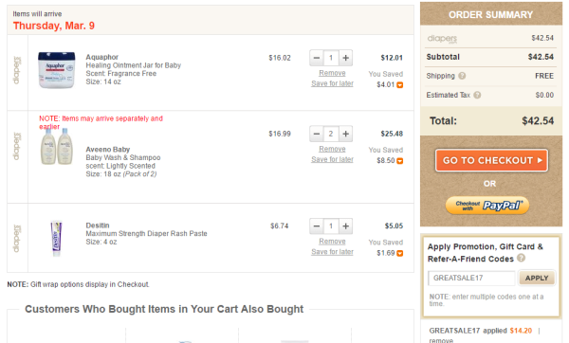
Task: Save Aveeno Baby Wash for later
Action: (x=332, y=159)
